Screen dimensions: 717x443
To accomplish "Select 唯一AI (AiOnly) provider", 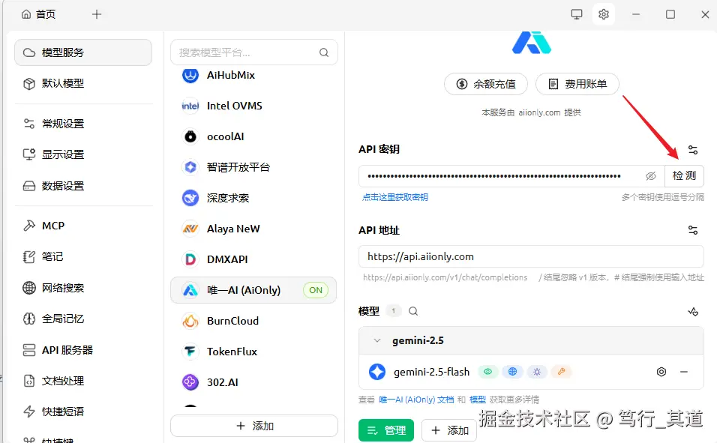I will (x=253, y=290).
